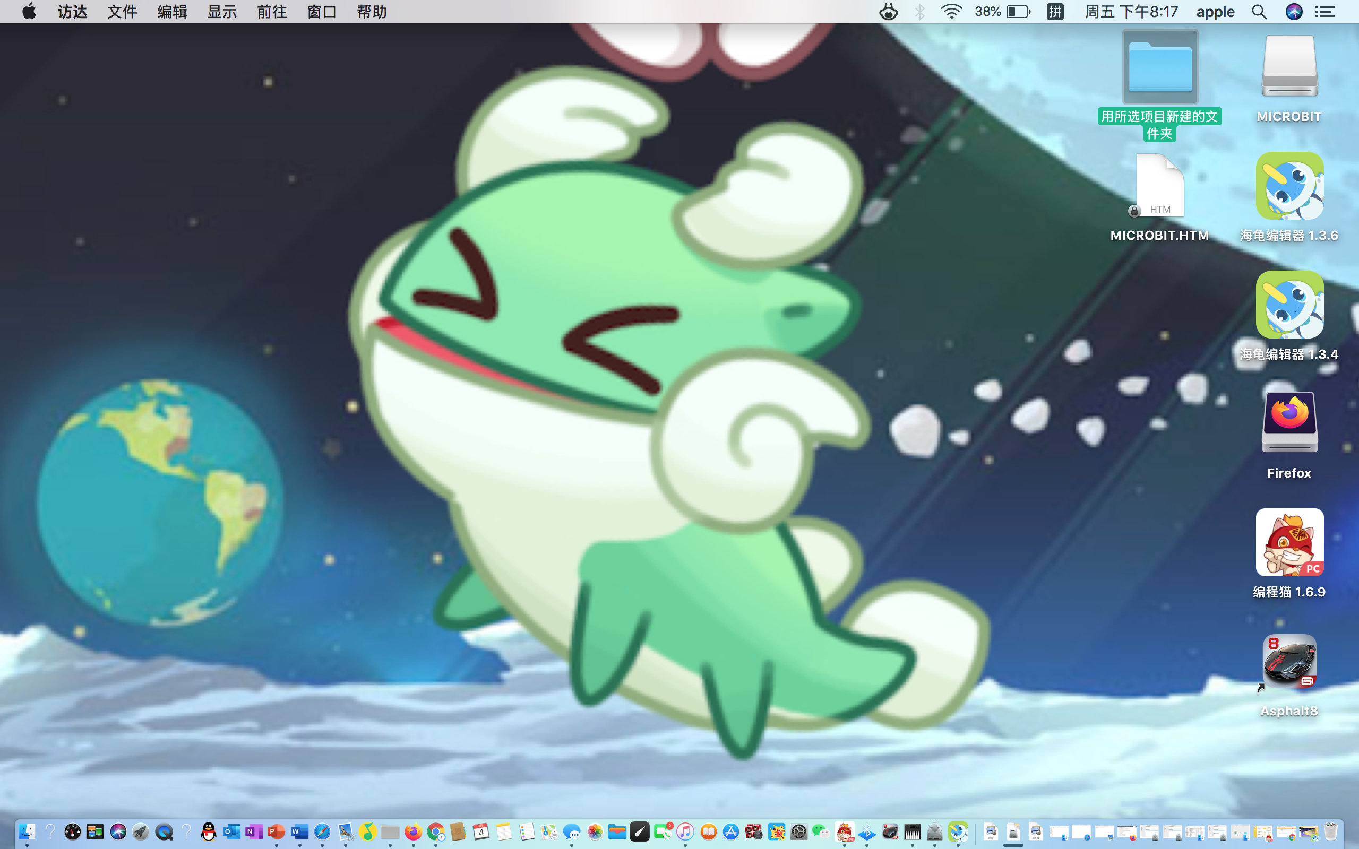The width and height of the screenshot is (1359, 849).
Task: Open the 显示 menu
Action: click(x=222, y=12)
